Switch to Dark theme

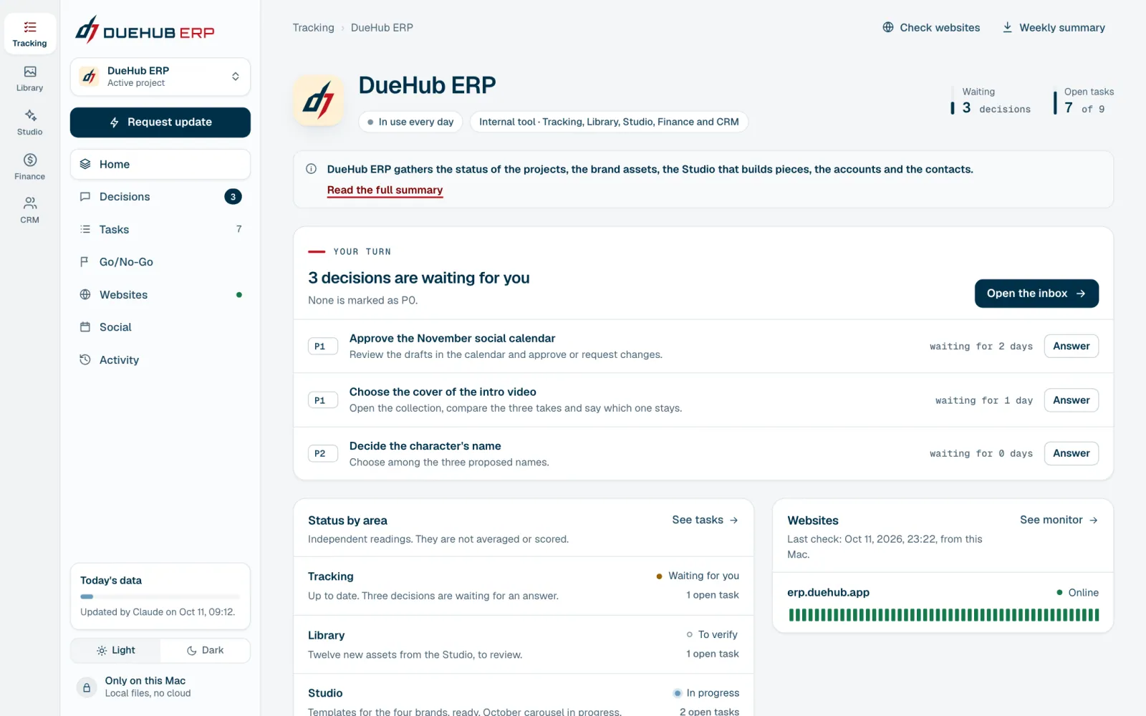(x=205, y=650)
